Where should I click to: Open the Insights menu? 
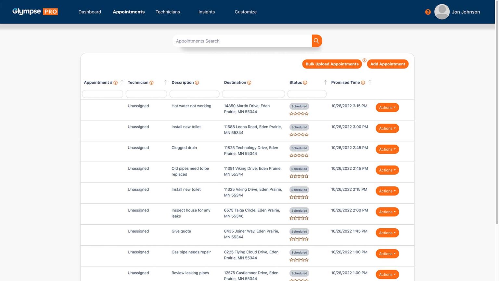click(207, 12)
